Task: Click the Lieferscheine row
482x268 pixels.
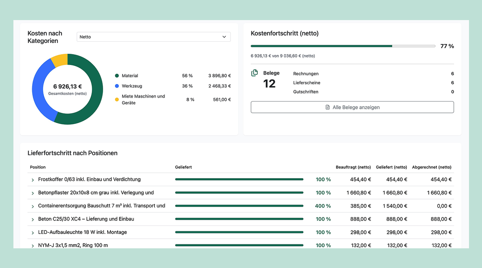Action: click(x=374, y=83)
